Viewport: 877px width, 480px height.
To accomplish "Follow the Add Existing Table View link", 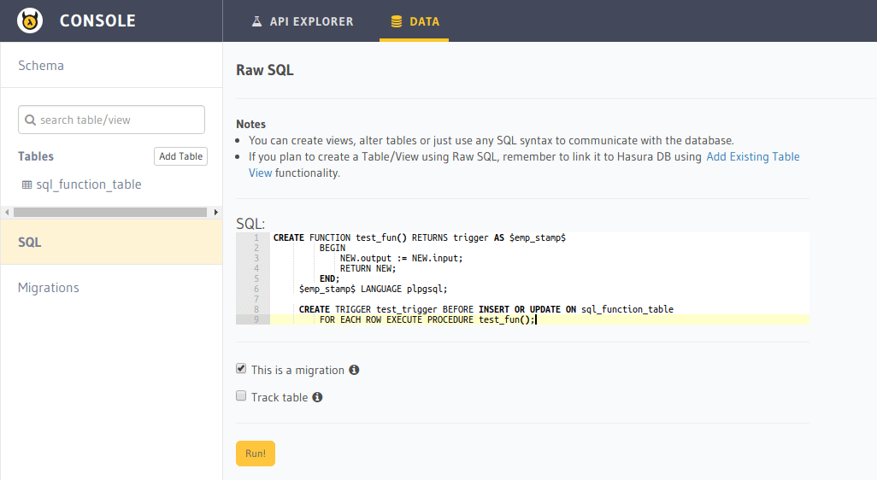I will click(752, 157).
